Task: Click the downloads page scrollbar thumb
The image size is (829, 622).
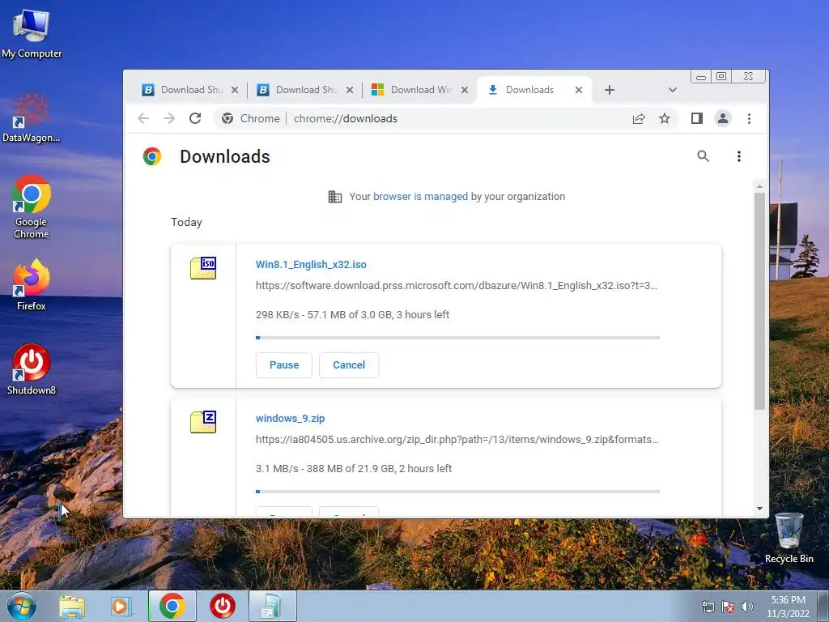Action: tap(759, 301)
